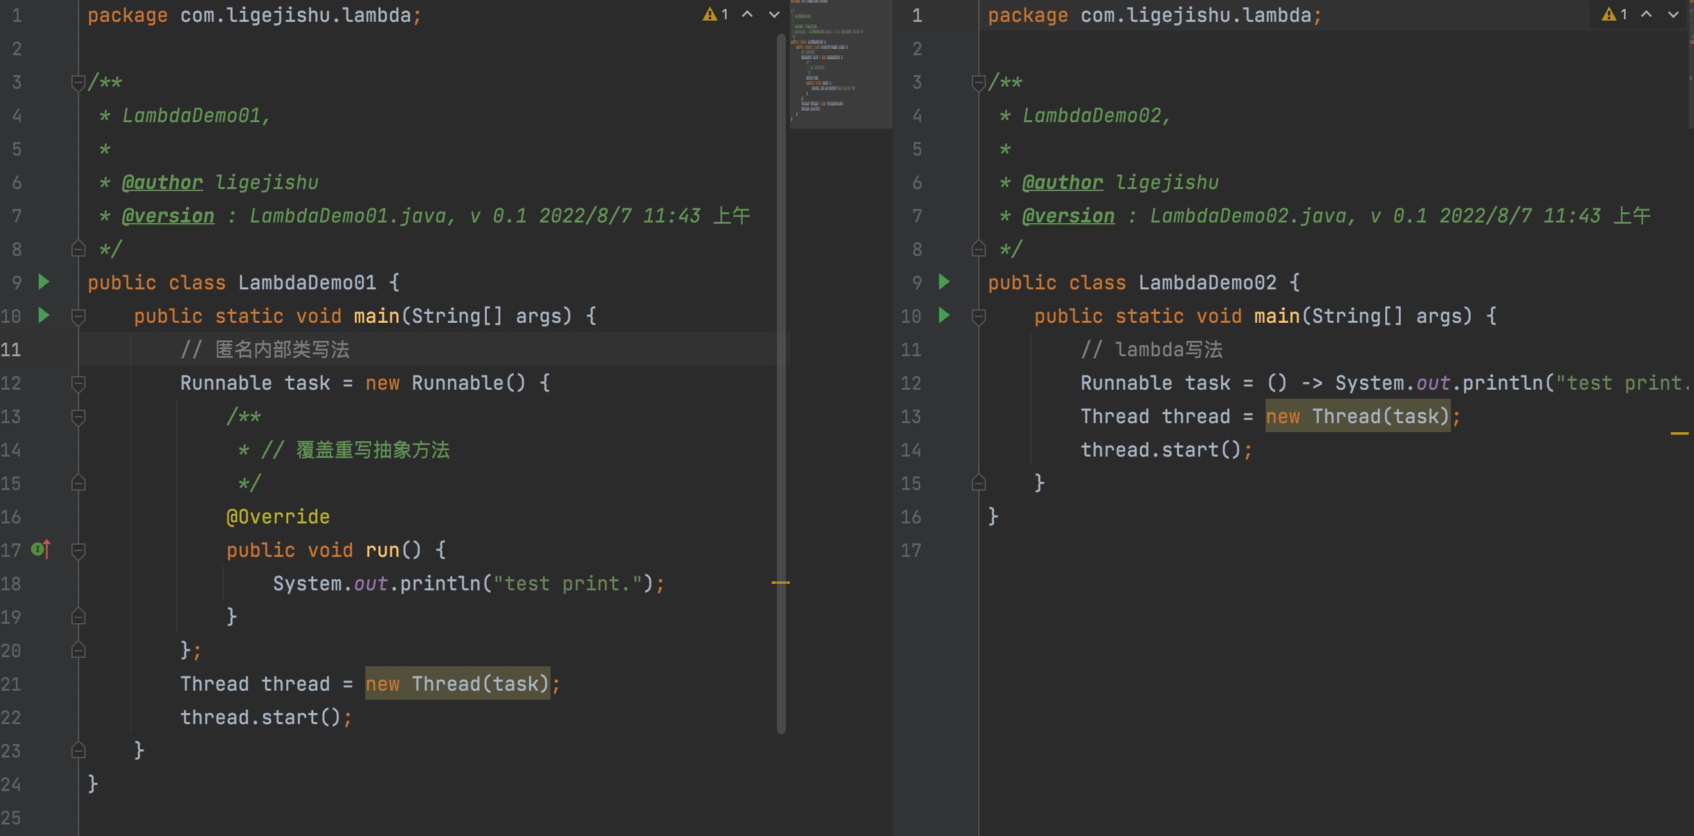Click the left editor vertical scrollbar
Viewport: 1694px width, 836px height.
781,383
